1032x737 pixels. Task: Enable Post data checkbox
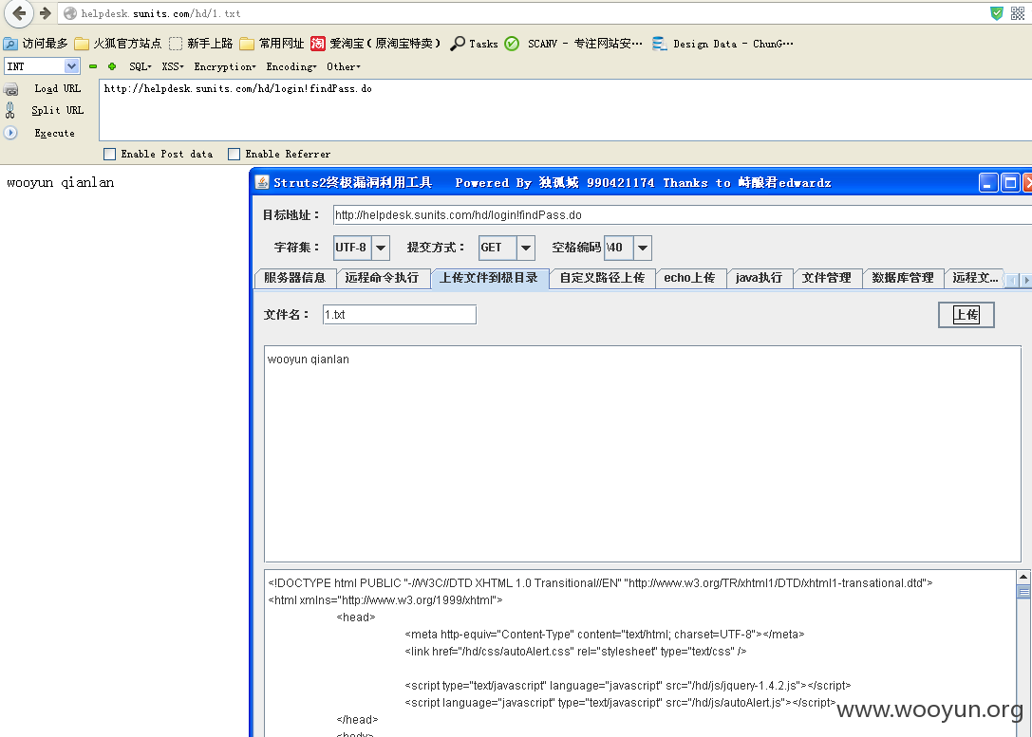110,154
